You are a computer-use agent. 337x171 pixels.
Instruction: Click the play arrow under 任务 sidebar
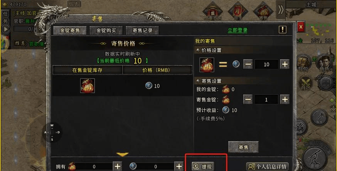coord(5,29)
